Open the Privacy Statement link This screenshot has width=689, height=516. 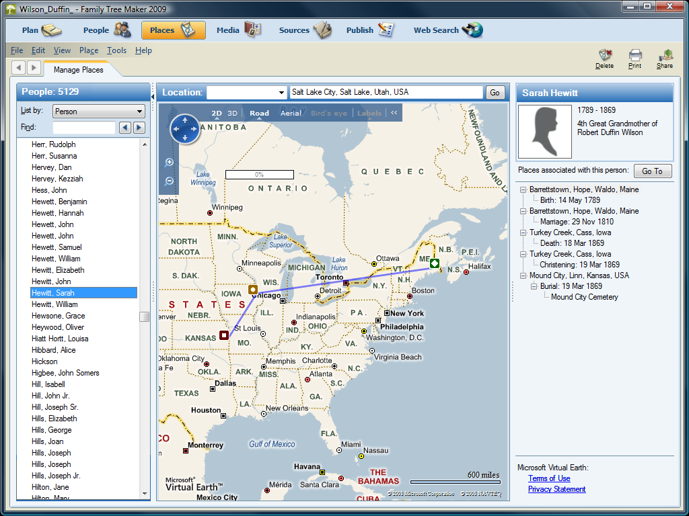556,489
